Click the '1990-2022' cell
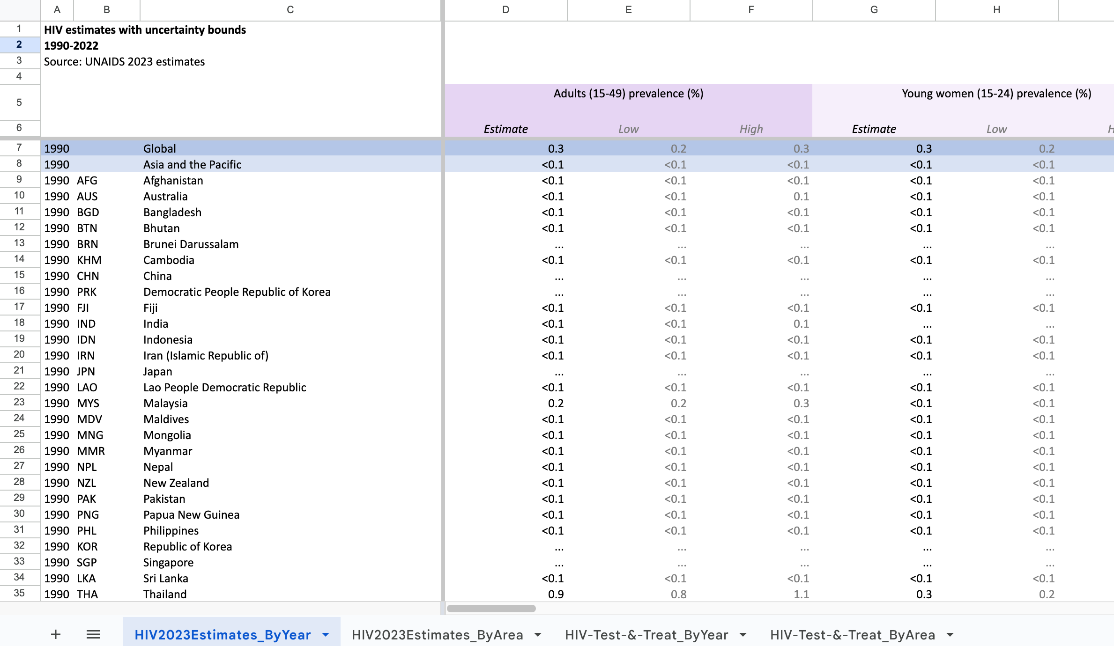This screenshot has height=646, width=1114. (x=71, y=45)
